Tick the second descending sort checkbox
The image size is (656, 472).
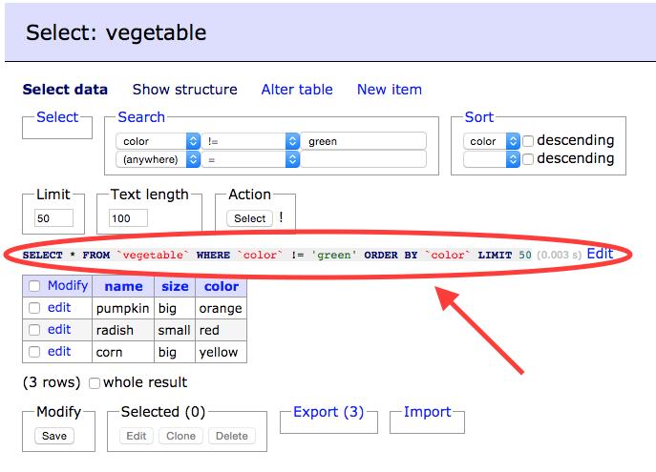tap(528, 159)
